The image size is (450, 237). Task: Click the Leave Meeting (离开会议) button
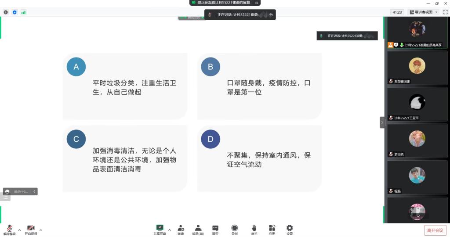[x=435, y=230]
